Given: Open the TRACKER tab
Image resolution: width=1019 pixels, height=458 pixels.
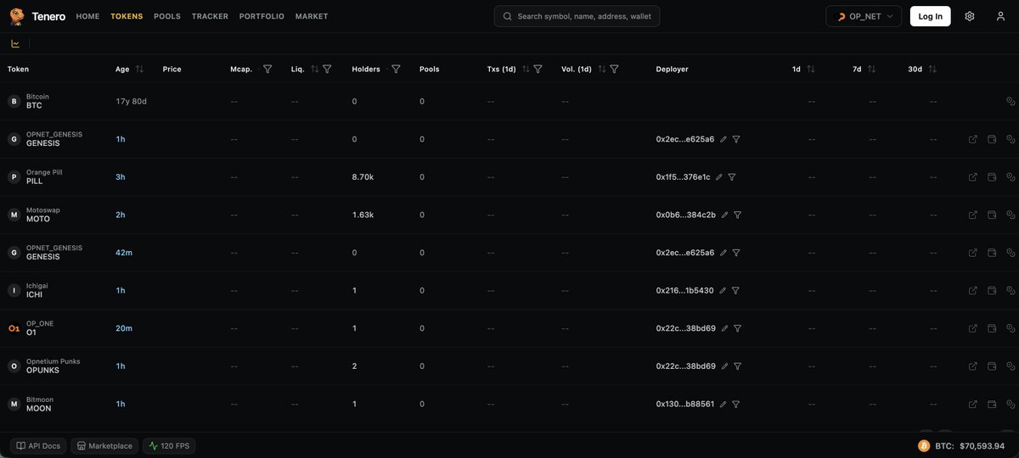Looking at the screenshot, I should coord(210,16).
